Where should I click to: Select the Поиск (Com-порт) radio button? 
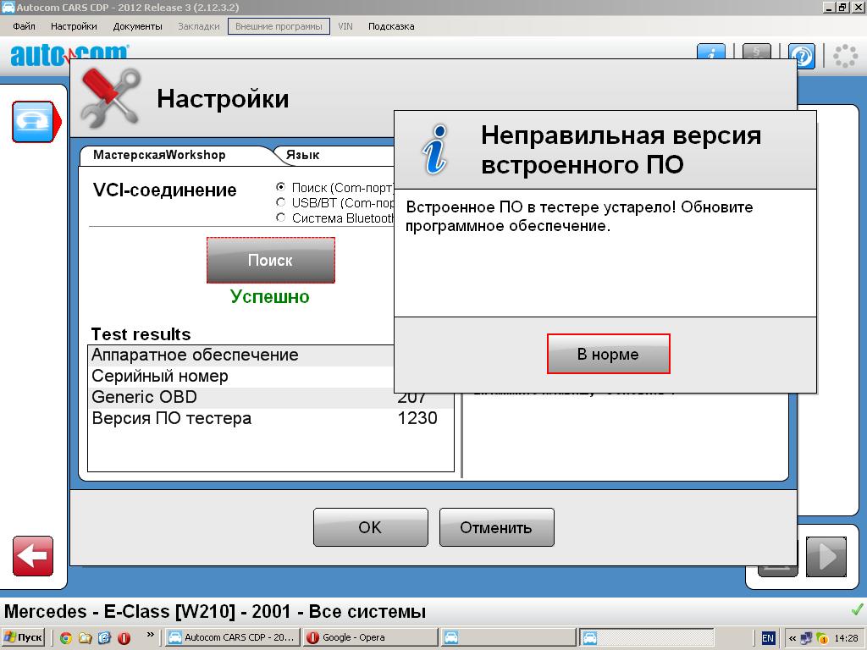[281, 187]
